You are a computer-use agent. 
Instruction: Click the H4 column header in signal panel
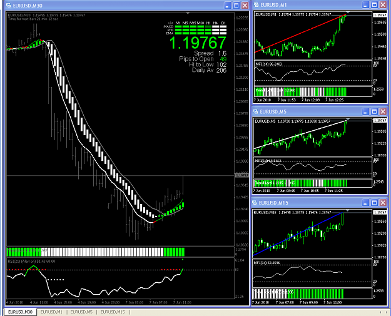215,23
